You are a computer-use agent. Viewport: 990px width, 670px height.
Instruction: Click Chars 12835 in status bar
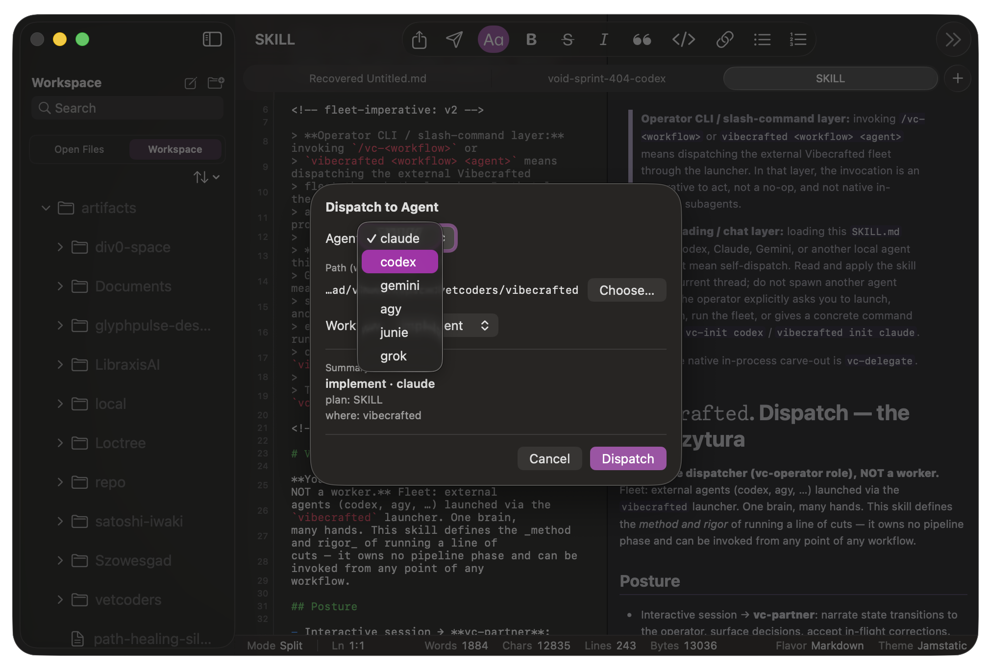pyautogui.click(x=536, y=646)
